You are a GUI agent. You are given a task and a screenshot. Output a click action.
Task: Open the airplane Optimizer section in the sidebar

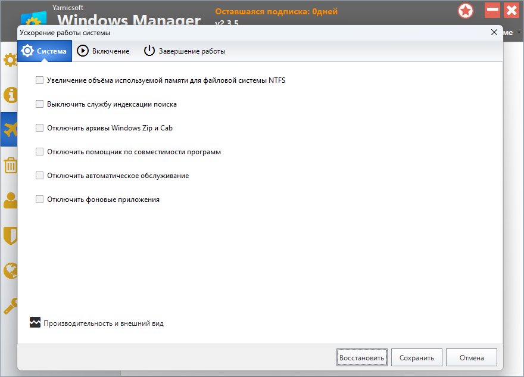click(9, 129)
